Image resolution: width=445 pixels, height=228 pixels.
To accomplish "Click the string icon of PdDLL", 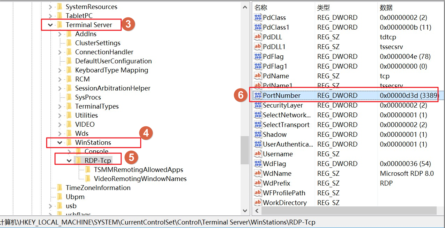I will pos(258,37).
